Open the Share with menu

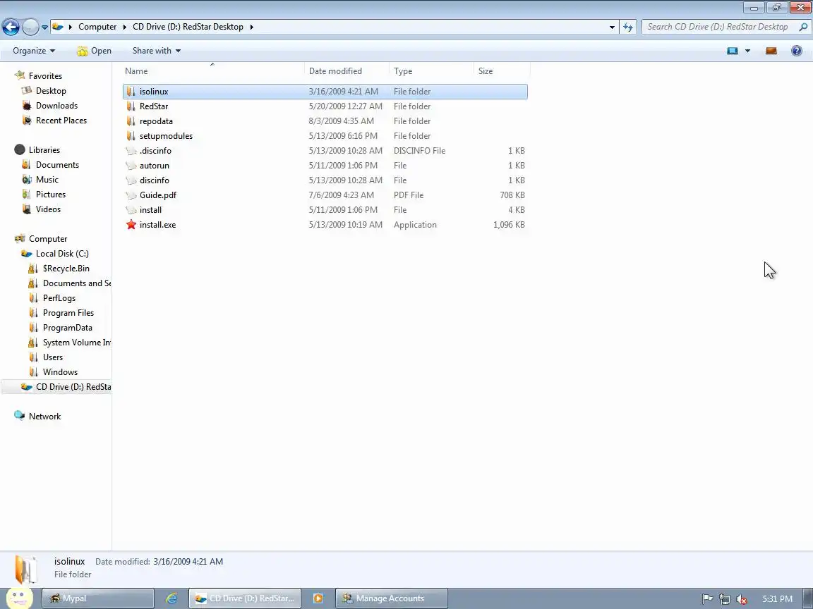(157, 51)
